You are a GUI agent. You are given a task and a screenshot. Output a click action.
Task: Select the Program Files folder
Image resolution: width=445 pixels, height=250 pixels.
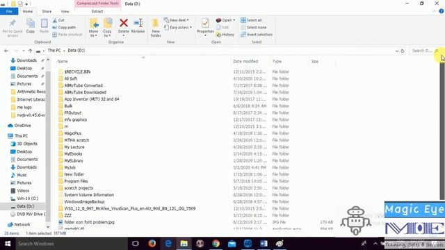pos(76,181)
